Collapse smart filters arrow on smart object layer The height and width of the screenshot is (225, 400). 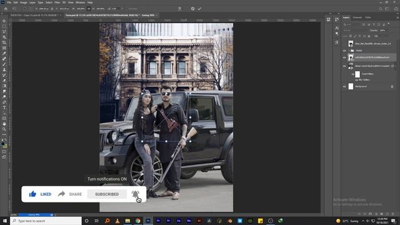396,66
